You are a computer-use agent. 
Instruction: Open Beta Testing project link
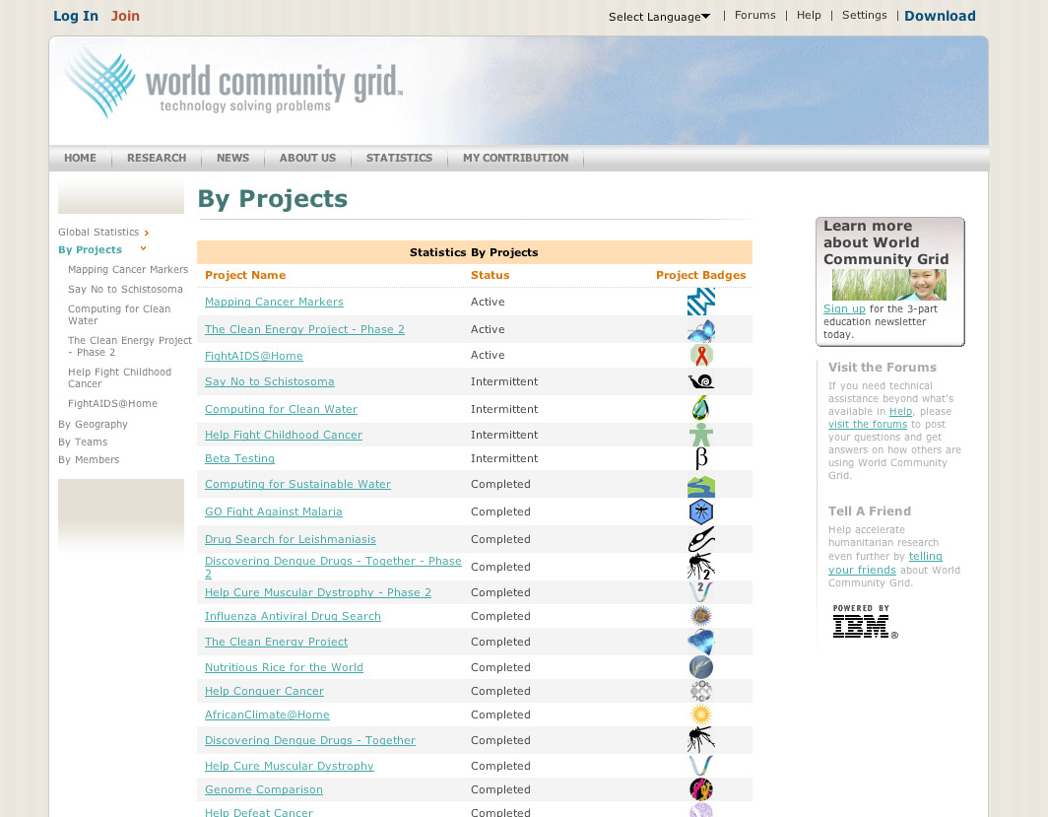click(x=239, y=458)
